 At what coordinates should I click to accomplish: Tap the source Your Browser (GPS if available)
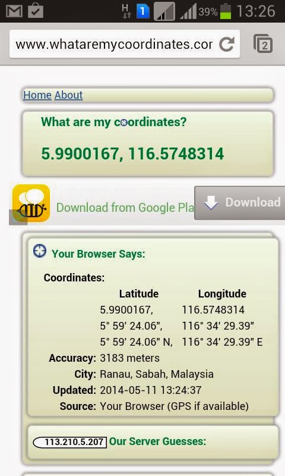(174, 406)
